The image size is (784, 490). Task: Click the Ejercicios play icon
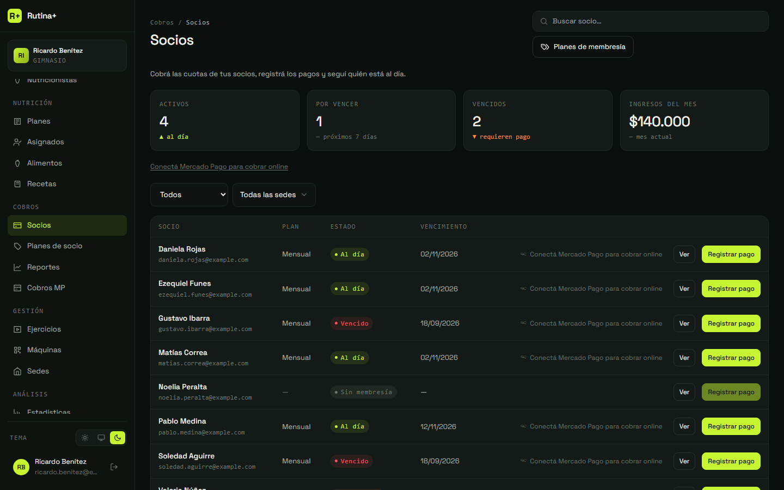tap(17, 329)
